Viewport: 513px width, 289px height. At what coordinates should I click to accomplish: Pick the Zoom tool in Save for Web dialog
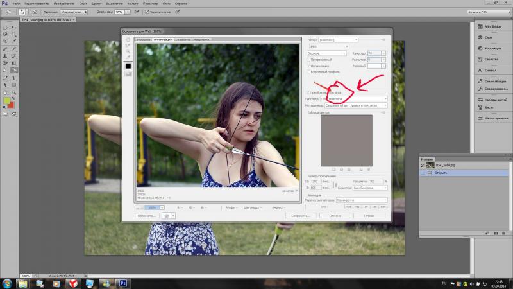point(128,51)
